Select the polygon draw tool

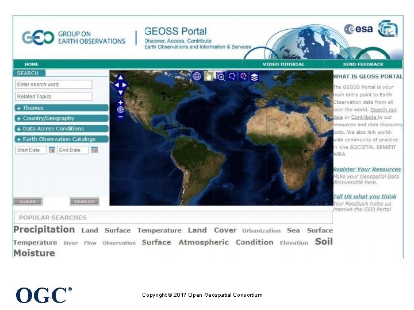[232, 76]
